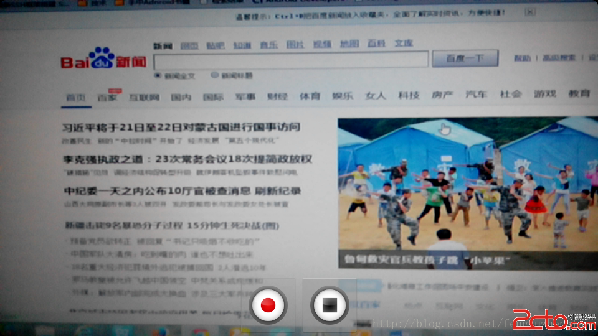Open headline 习近平将于21日至22日对蒙古国进行国事访问
Screen dimensions: 598x336
181,127
